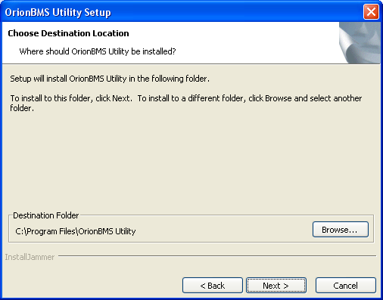Click the 'Setup will install OrionBMS Utility' sentence
The image size is (383, 300).
point(110,79)
